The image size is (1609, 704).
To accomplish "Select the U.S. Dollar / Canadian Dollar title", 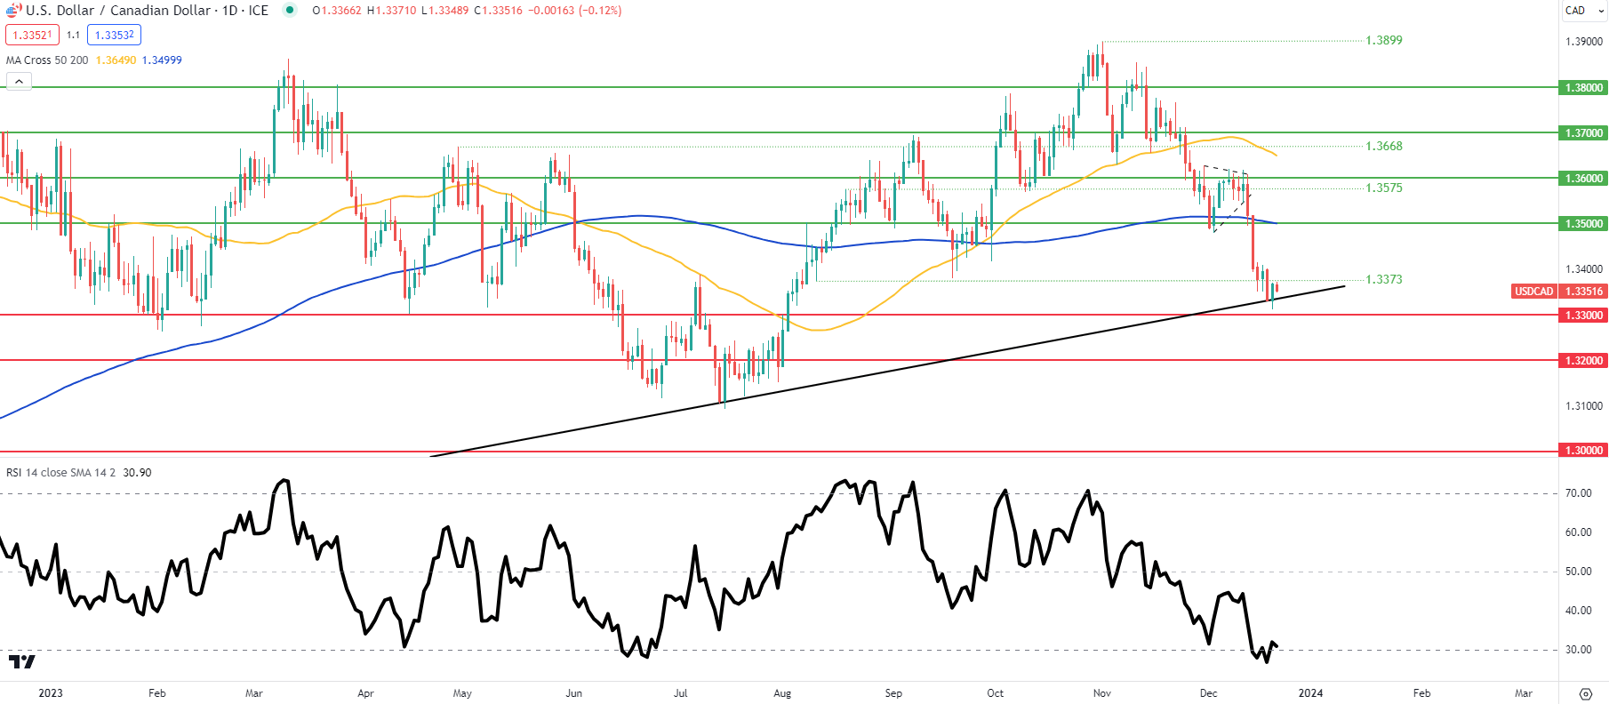I will (x=147, y=11).
